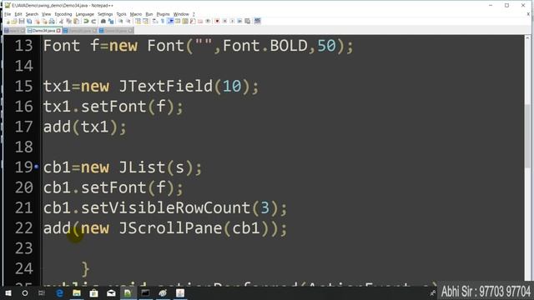Click the Cortana search circle
This screenshot has height=300, width=534.
[x=25, y=292]
